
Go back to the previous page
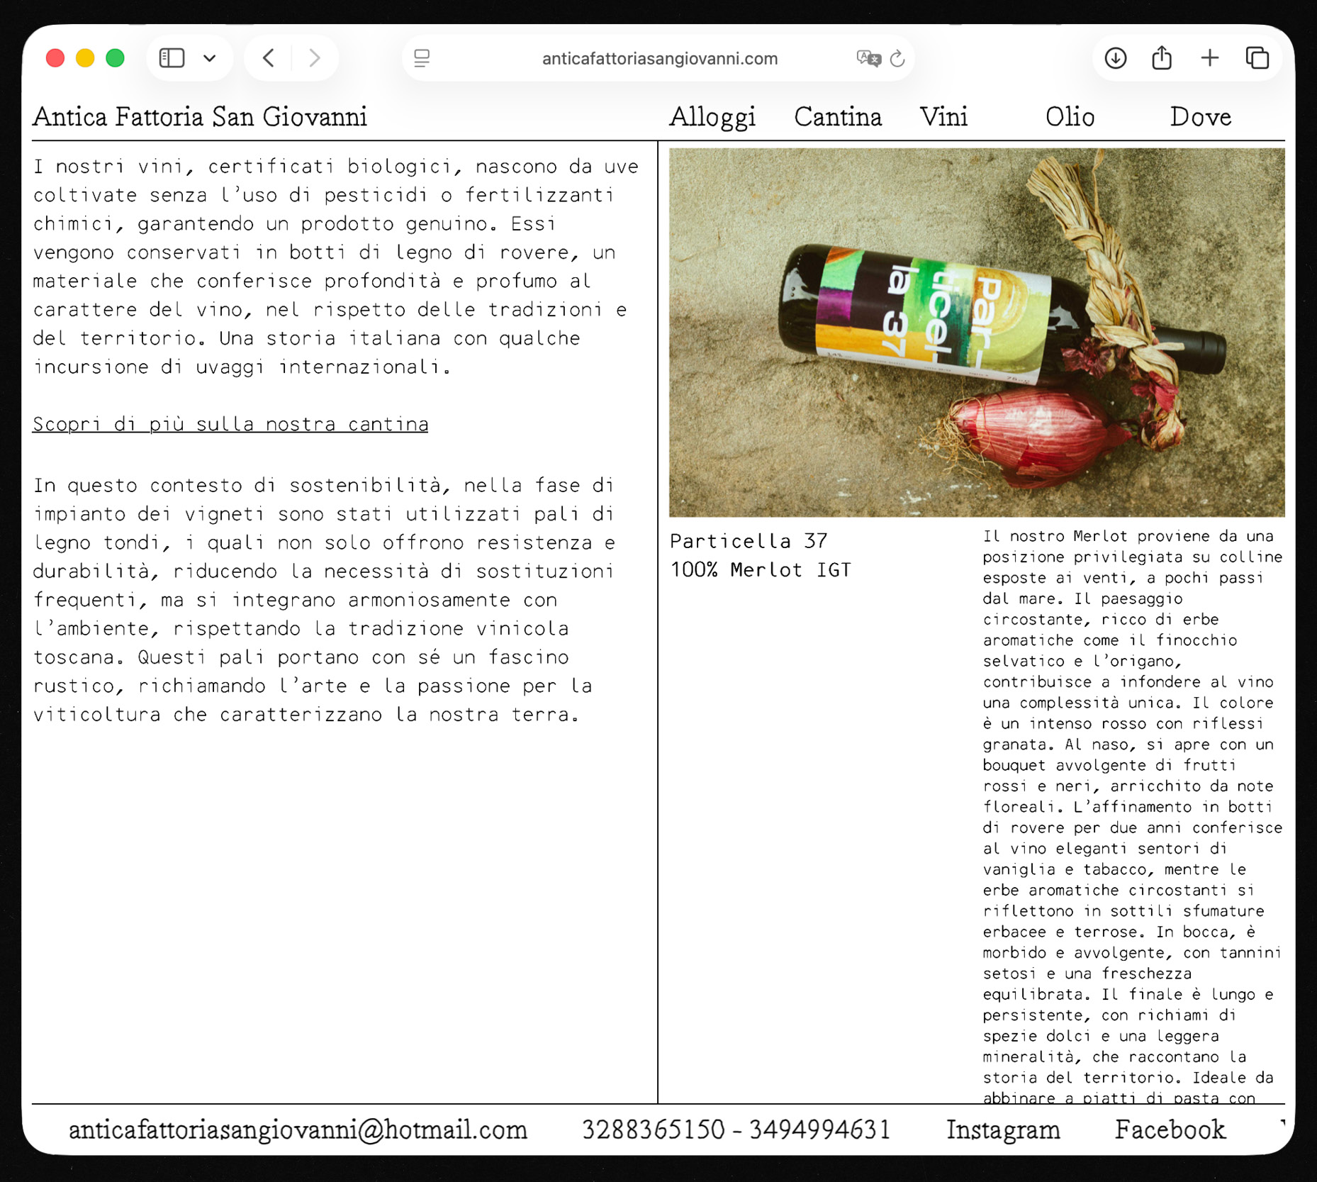coord(269,58)
